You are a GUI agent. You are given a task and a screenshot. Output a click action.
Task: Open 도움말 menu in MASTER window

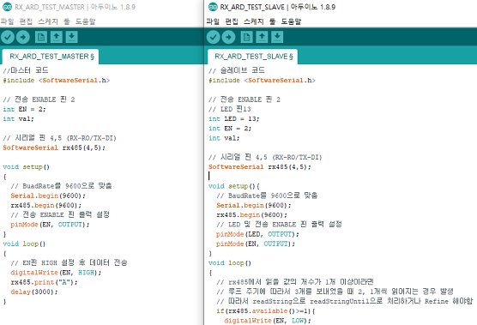[86, 21]
